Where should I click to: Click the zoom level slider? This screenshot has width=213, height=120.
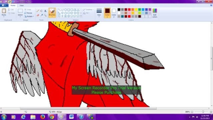coord(203,112)
